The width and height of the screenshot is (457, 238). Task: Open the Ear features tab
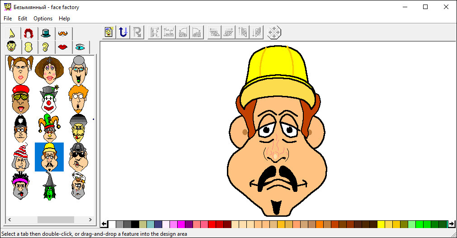tap(46, 47)
